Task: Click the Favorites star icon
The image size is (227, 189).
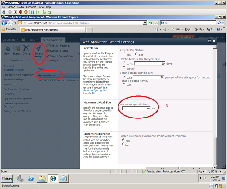Action: point(4,29)
